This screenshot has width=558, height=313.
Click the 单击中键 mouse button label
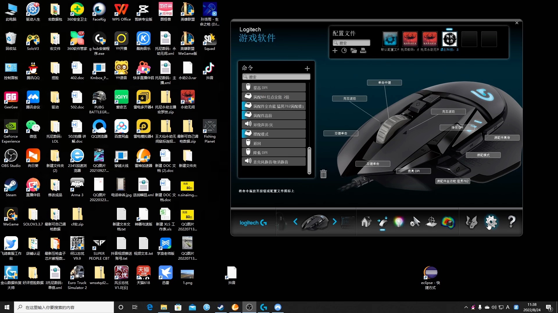pos(384,83)
